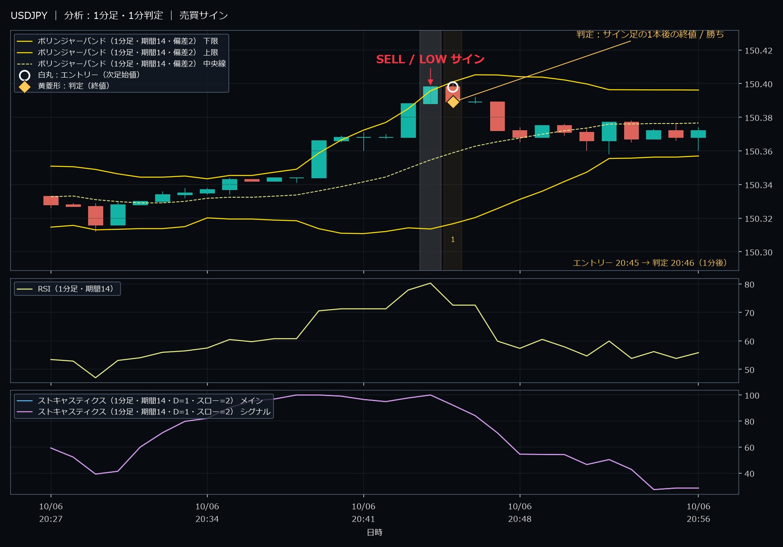Click legend entry ストキャスティクス メイン
The width and height of the screenshot is (783, 547).
tap(139, 400)
